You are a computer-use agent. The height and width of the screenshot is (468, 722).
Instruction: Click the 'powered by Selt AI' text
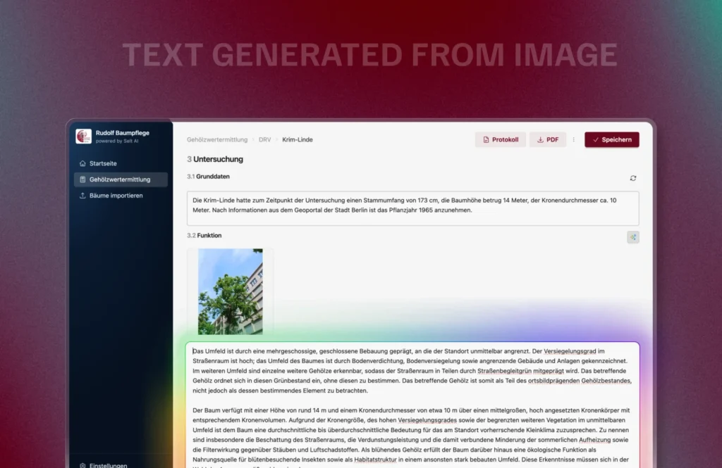[117, 141]
